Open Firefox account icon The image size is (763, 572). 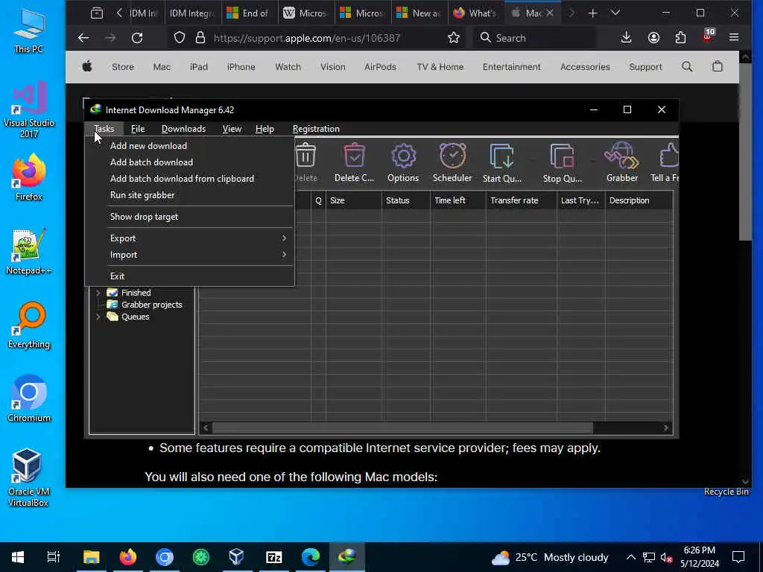653,37
